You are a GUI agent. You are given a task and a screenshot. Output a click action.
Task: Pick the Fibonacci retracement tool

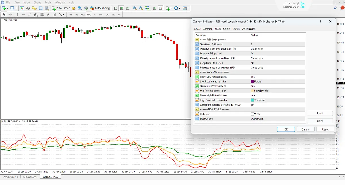tap(36, 15)
